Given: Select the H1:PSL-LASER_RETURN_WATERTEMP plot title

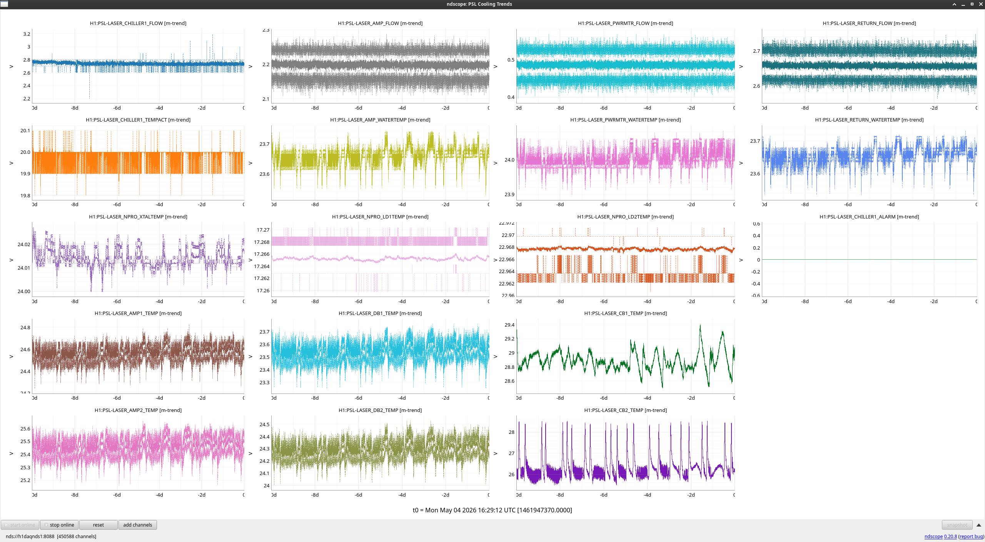Looking at the screenshot, I should (x=870, y=120).
